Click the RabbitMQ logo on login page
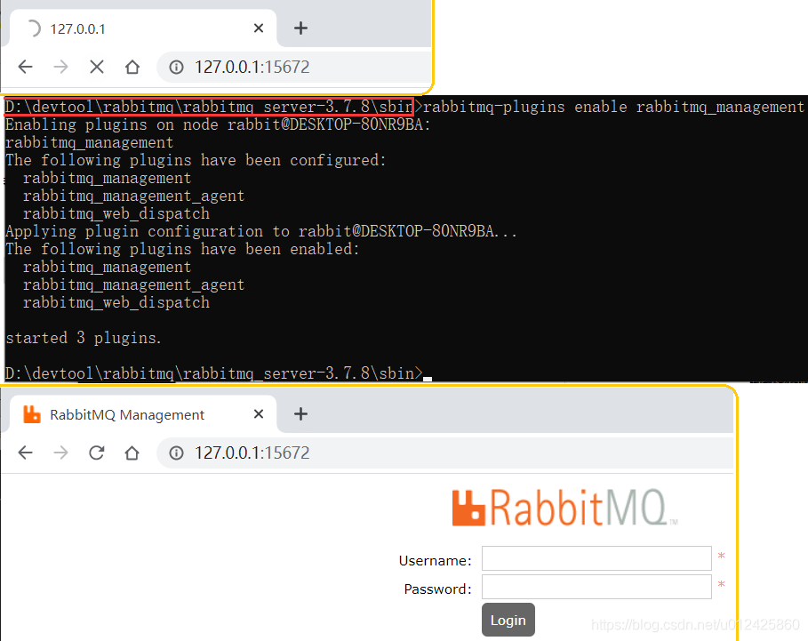Image resolution: width=808 pixels, height=641 pixels. (564, 508)
